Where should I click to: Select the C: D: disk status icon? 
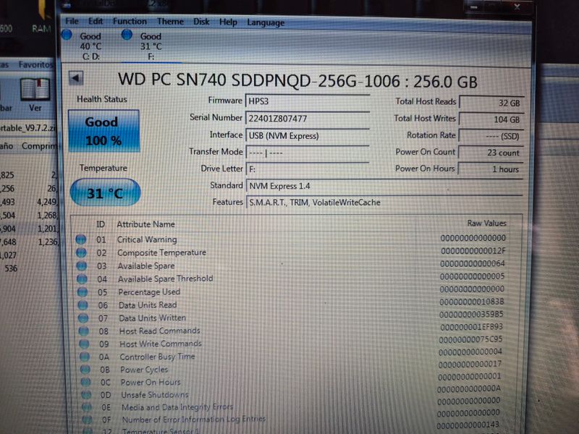[67, 35]
